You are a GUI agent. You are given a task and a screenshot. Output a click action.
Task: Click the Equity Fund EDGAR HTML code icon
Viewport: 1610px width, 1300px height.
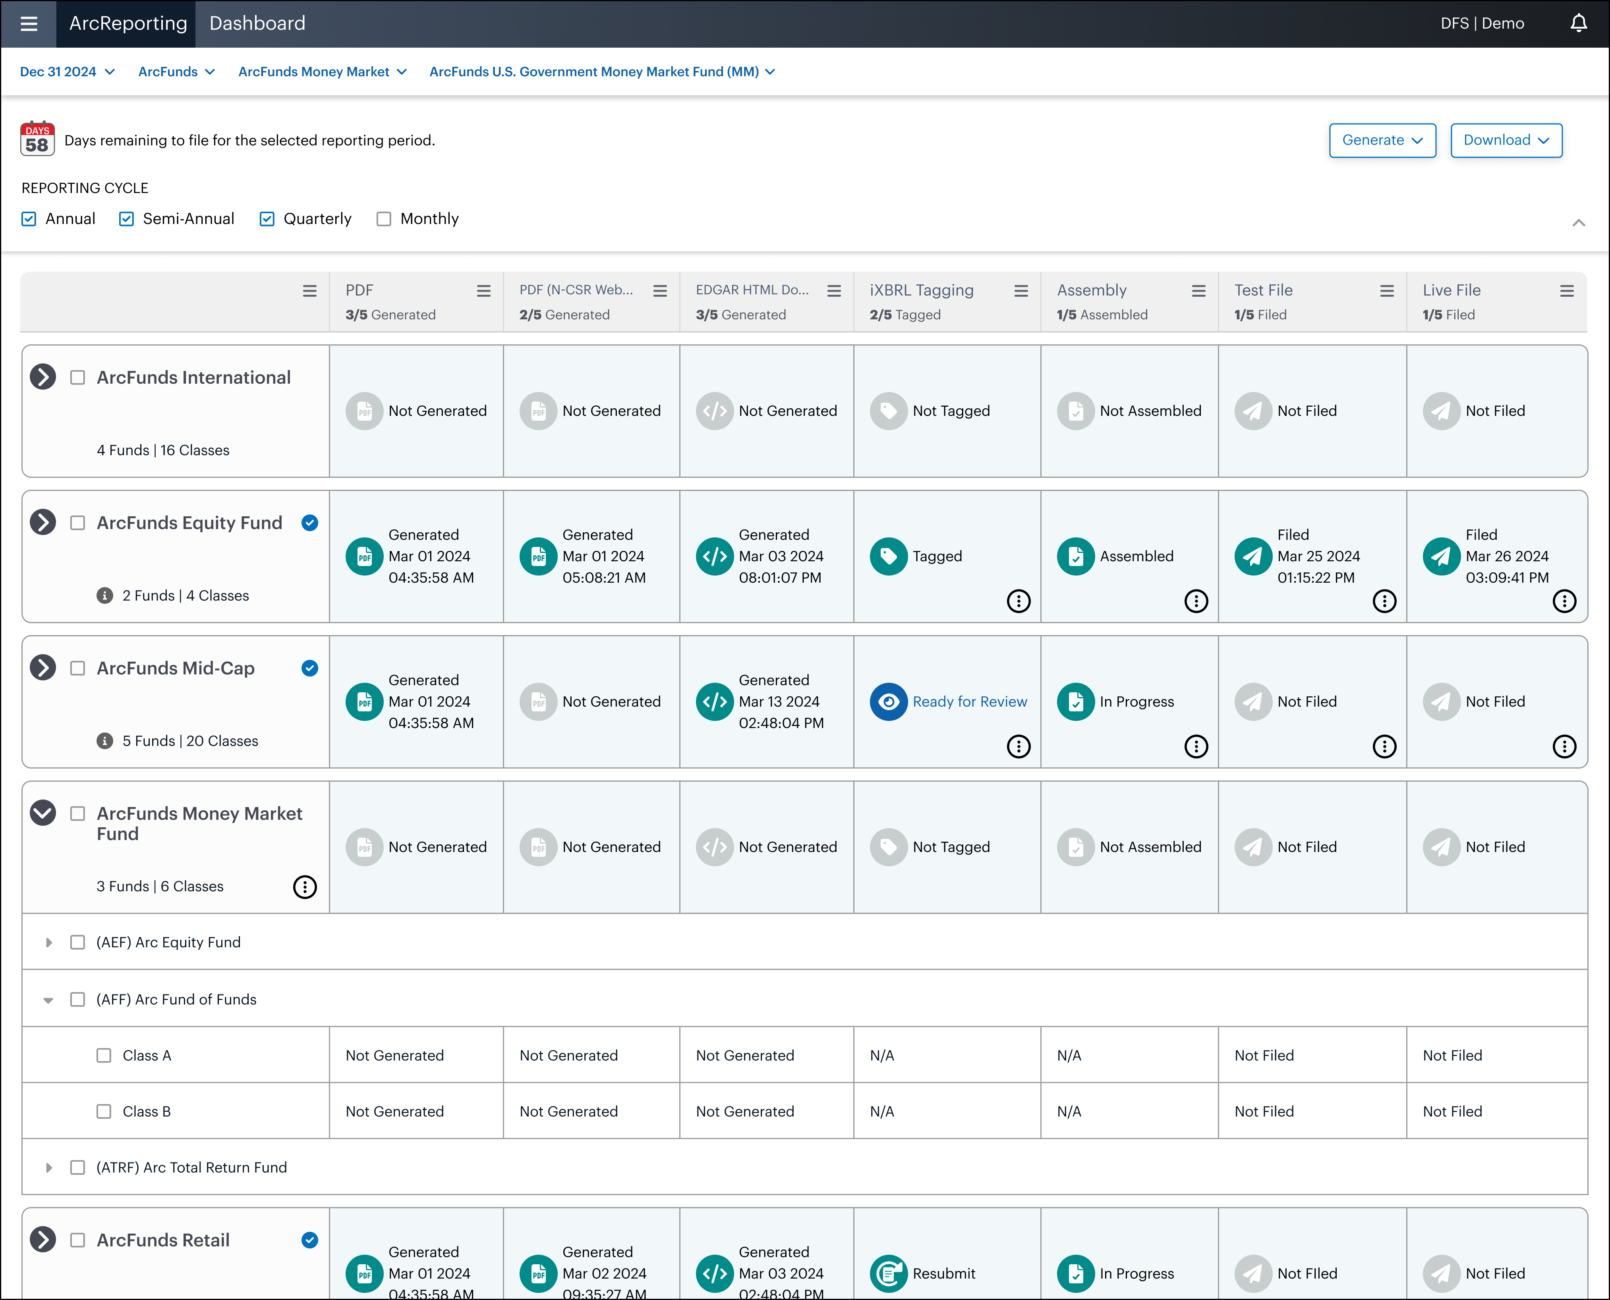pyautogui.click(x=714, y=556)
